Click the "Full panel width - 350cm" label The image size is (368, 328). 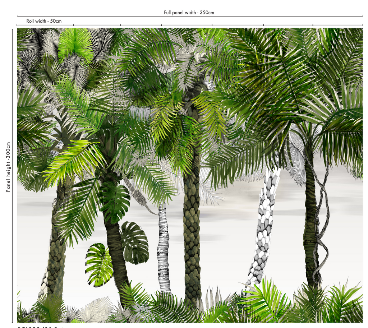point(189,13)
